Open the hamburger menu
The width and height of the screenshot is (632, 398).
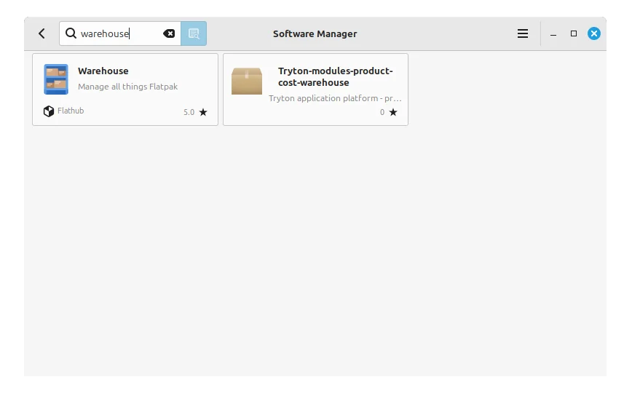point(522,33)
